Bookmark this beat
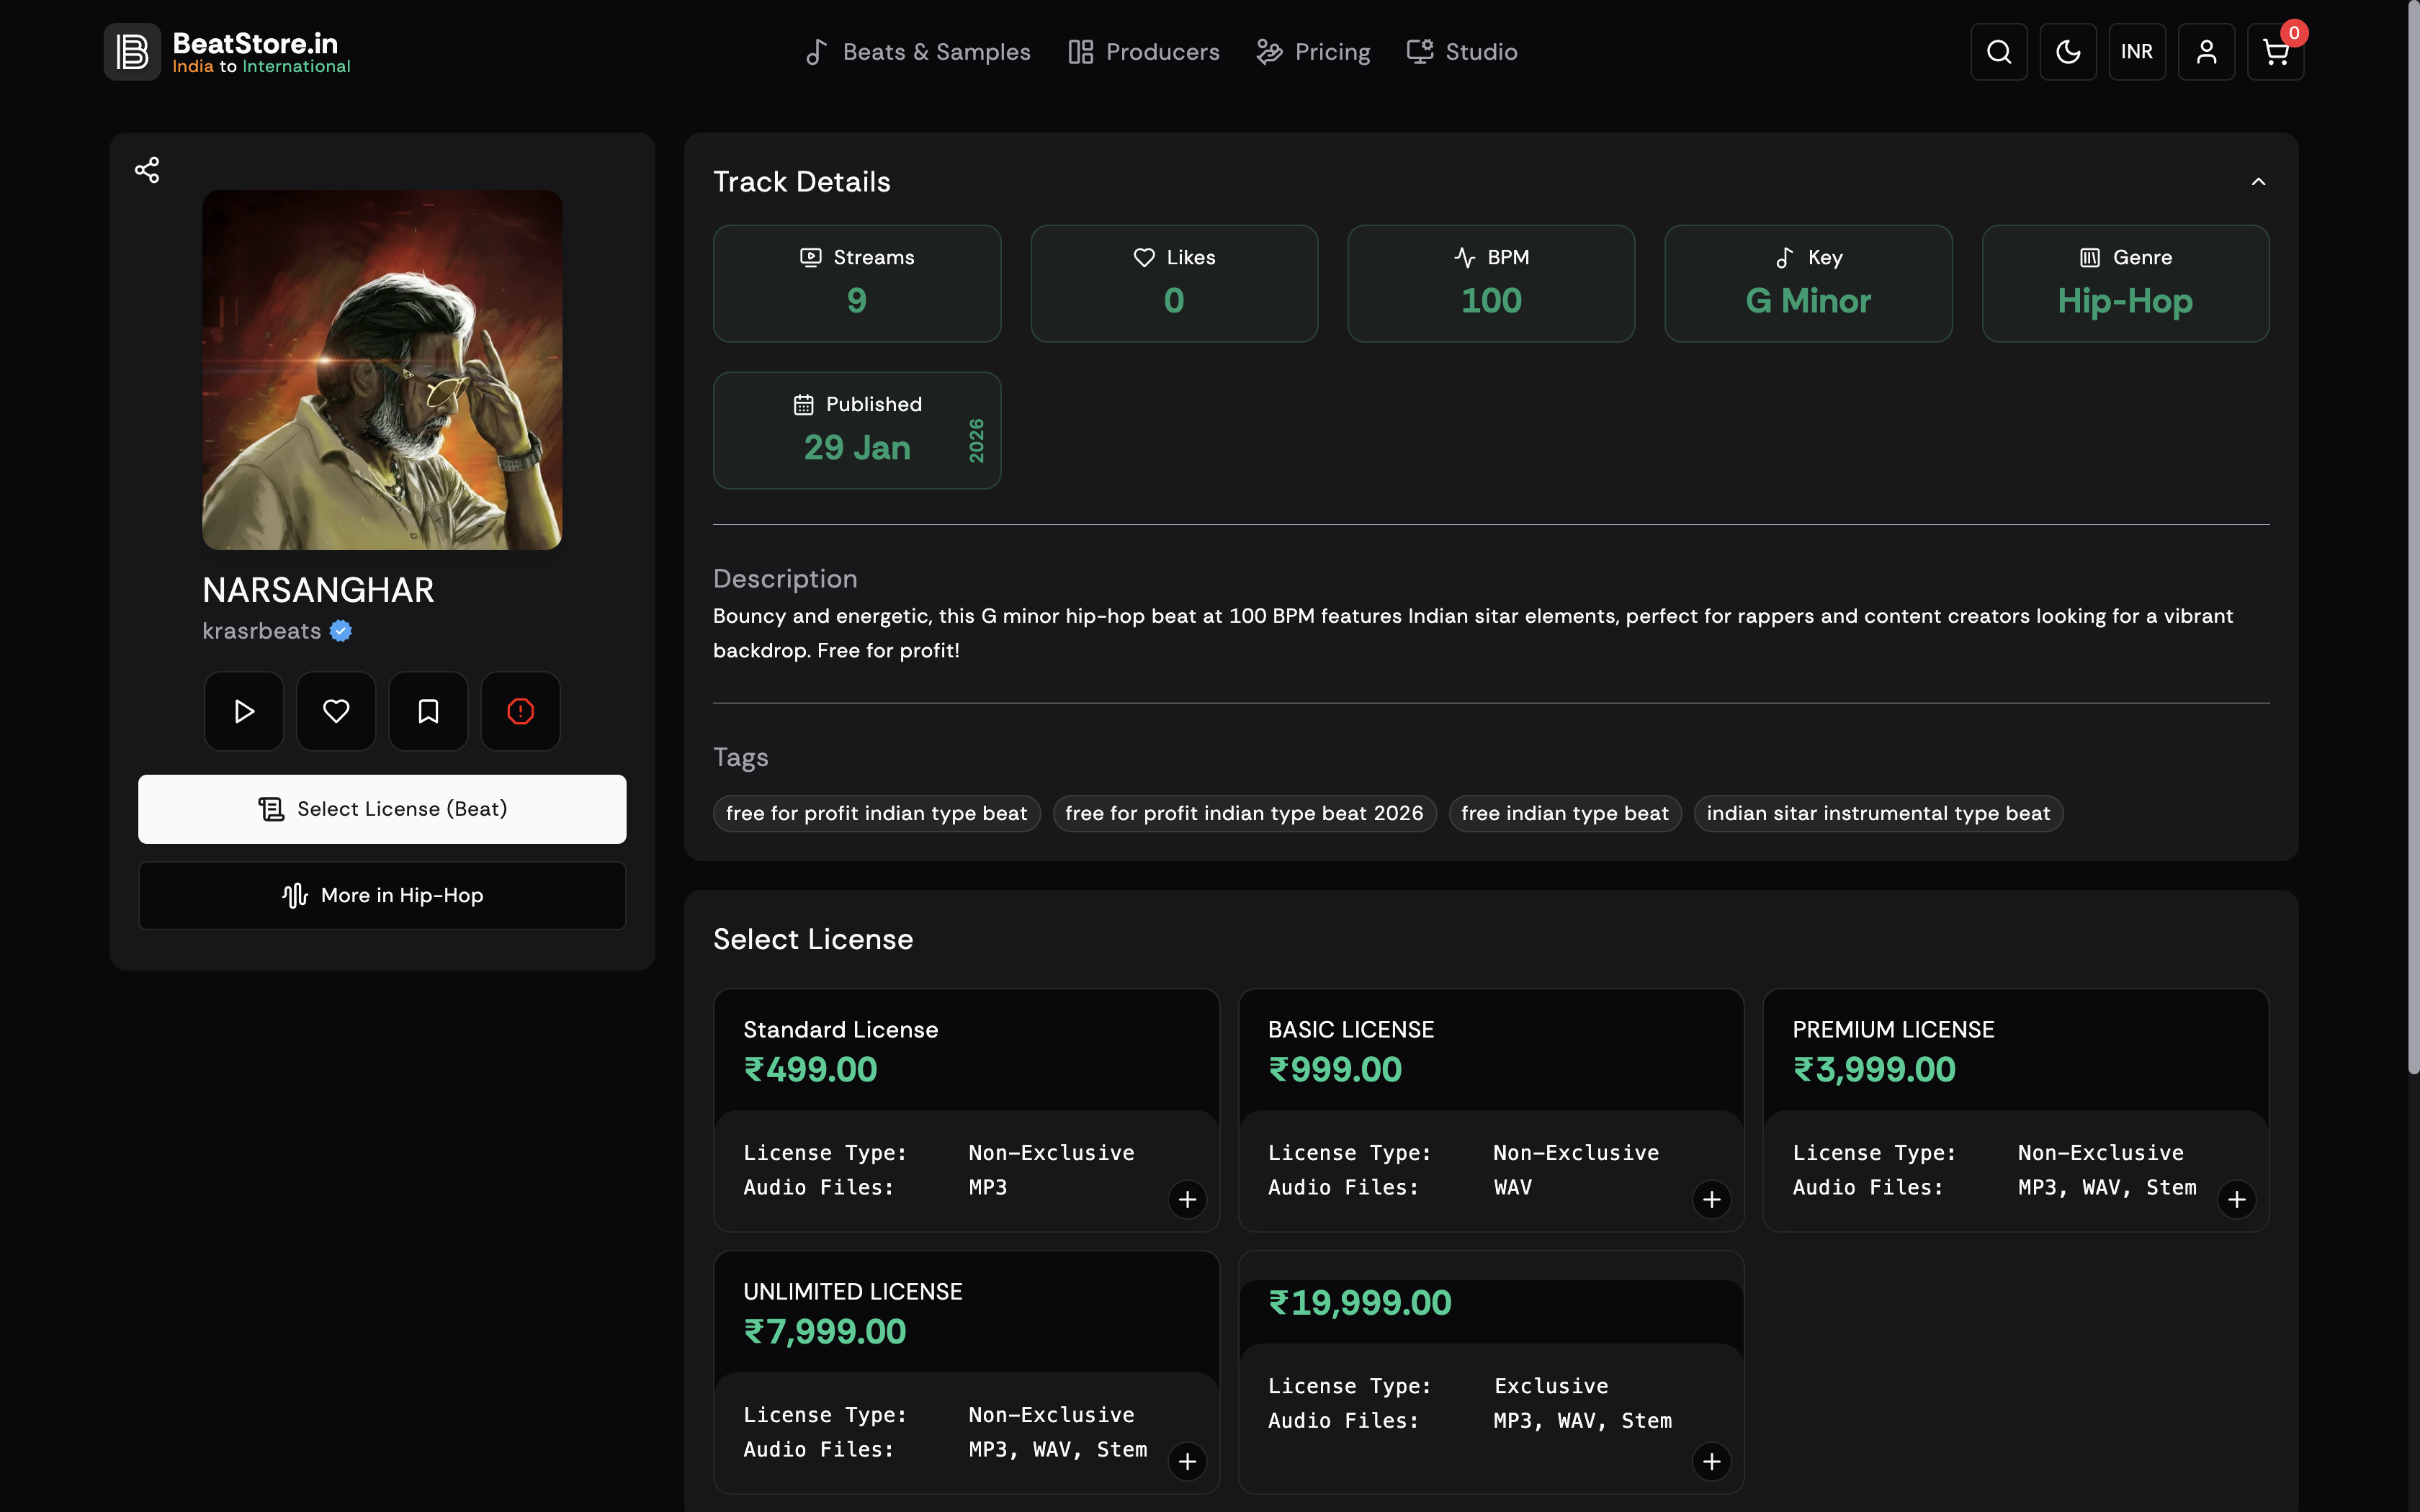This screenshot has width=2420, height=1512. [x=428, y=711]
